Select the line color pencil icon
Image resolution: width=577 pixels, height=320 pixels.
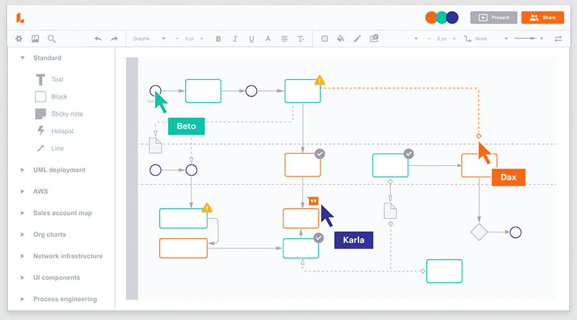(x=357, y=38)
